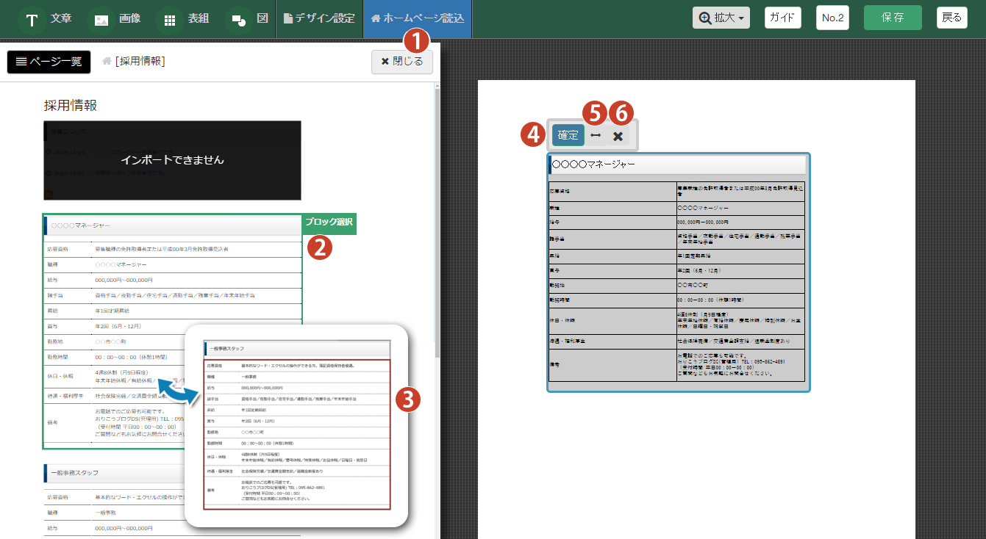The height and width of the screenshot is (539, 986).
Task: Click the ブロック選択 block selection label
Action: pyautogui.click(x=329, y=222)
